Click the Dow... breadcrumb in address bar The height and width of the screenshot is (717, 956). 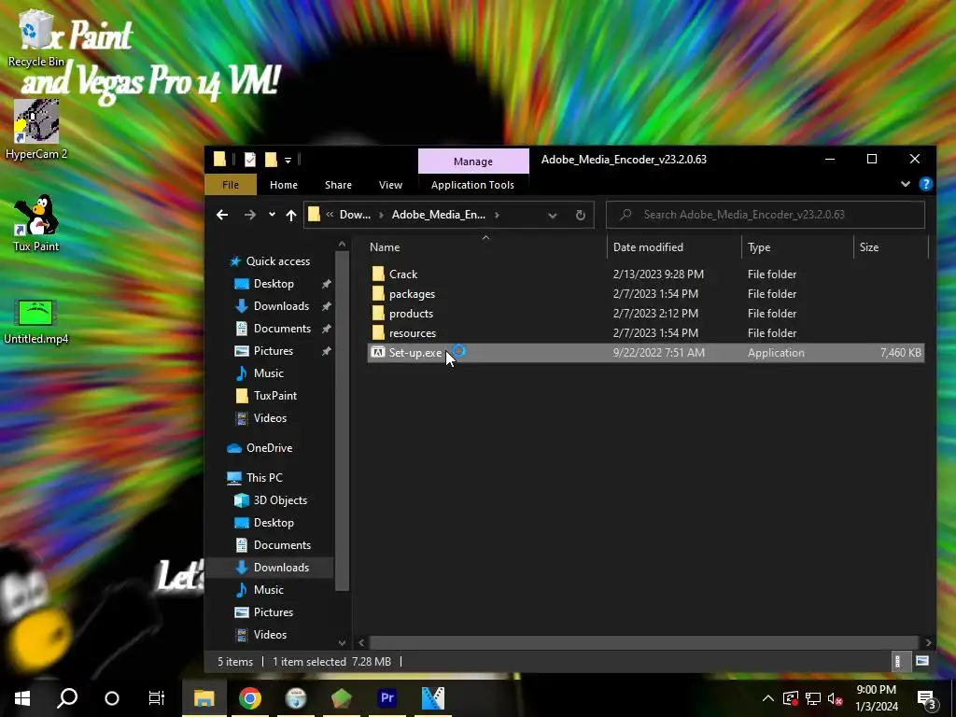coord(355,215)
